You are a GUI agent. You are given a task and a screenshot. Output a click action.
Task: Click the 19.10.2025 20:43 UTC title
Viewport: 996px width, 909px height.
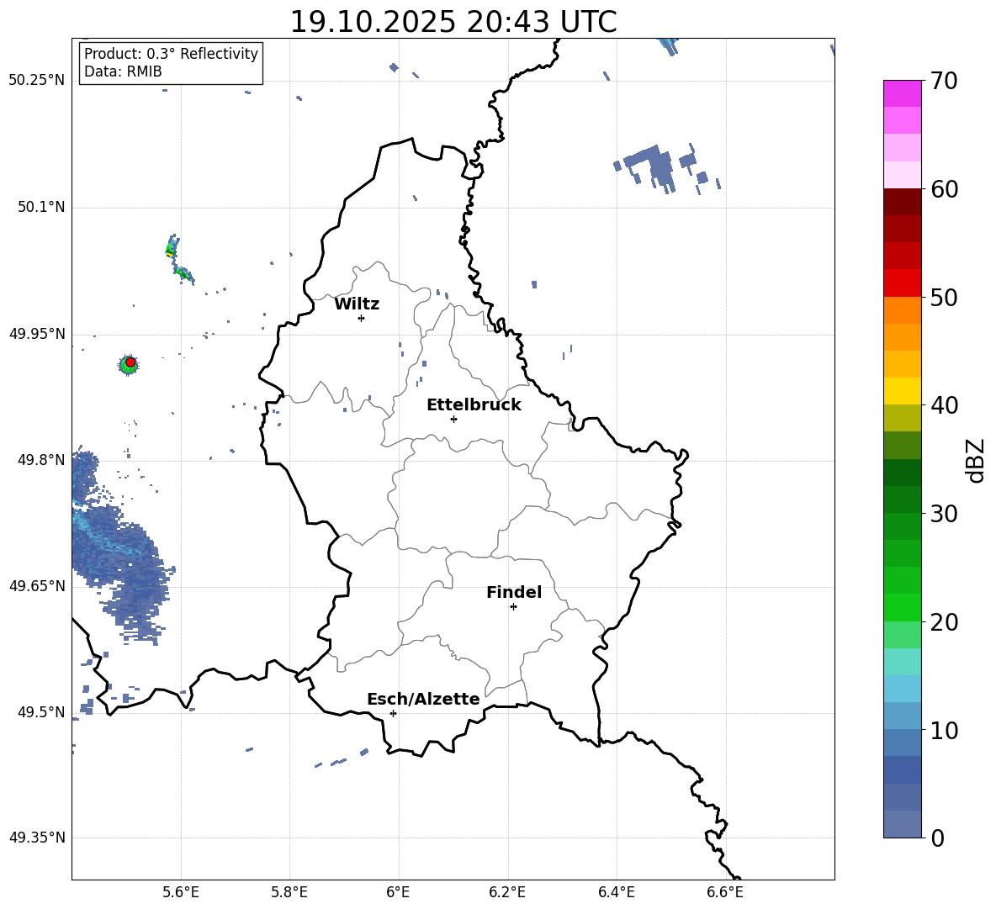pos(453,22)
